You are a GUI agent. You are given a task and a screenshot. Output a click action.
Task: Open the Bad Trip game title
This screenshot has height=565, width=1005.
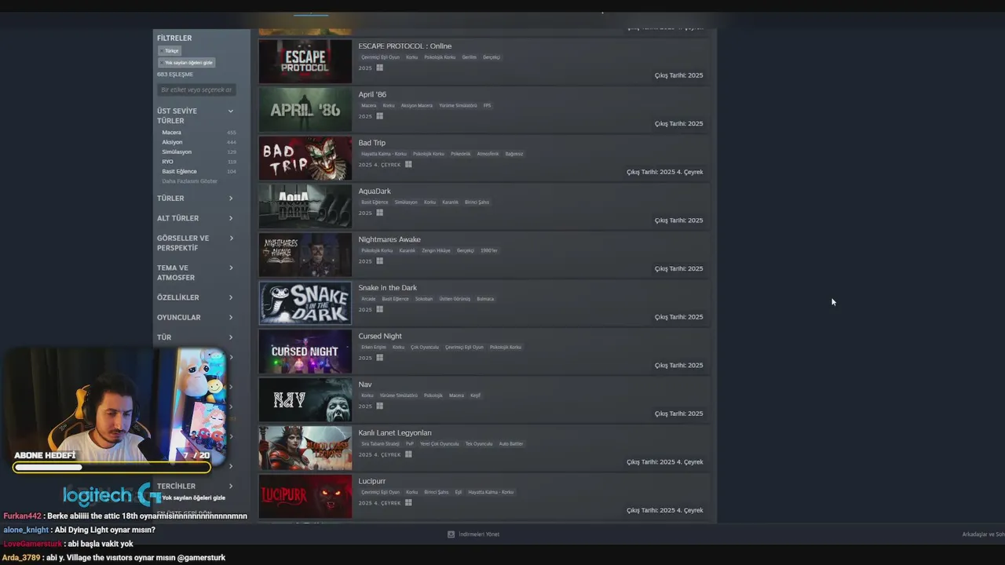tap(372, 143)
